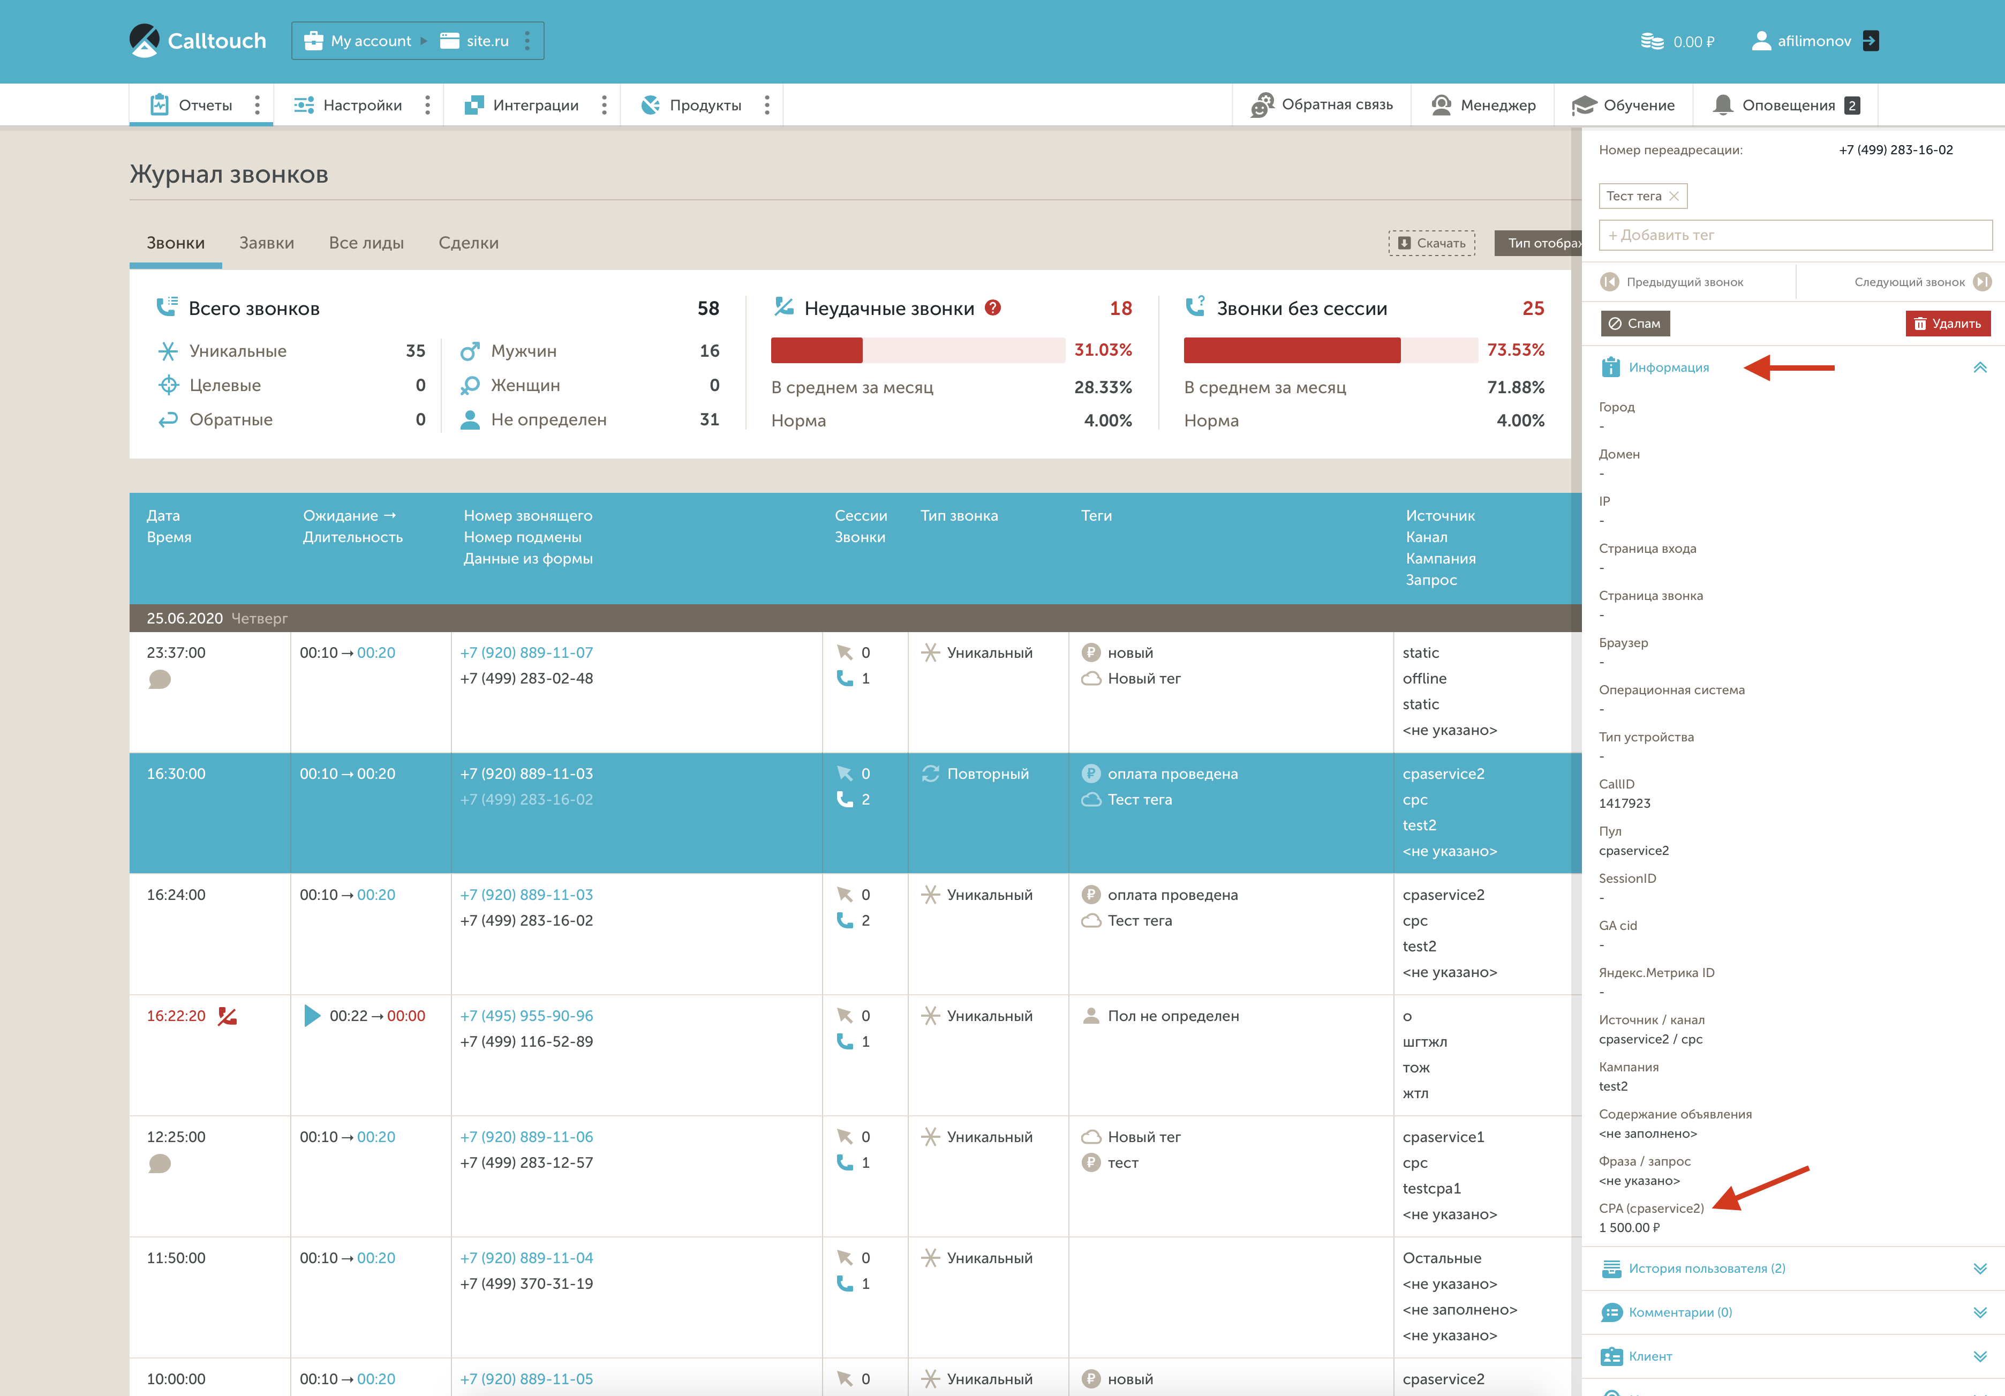Click the 00:20 duration in the 16:24:00 row
Screen dimensions: 2005x1396
coord(376,895)
